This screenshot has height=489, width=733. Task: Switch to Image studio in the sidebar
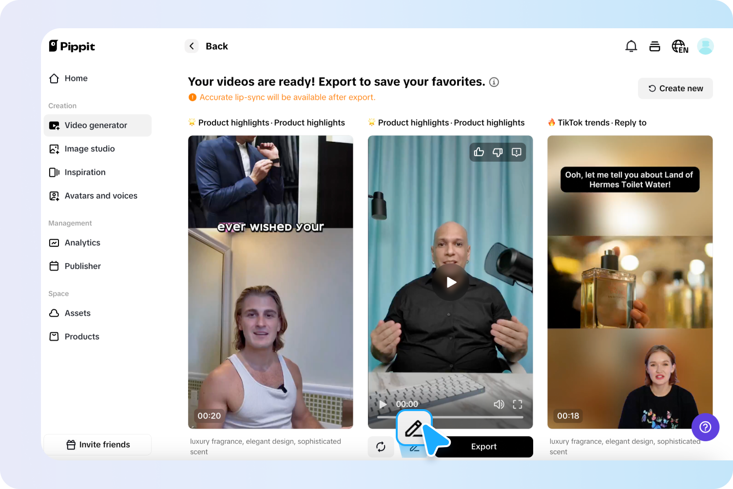89,149
